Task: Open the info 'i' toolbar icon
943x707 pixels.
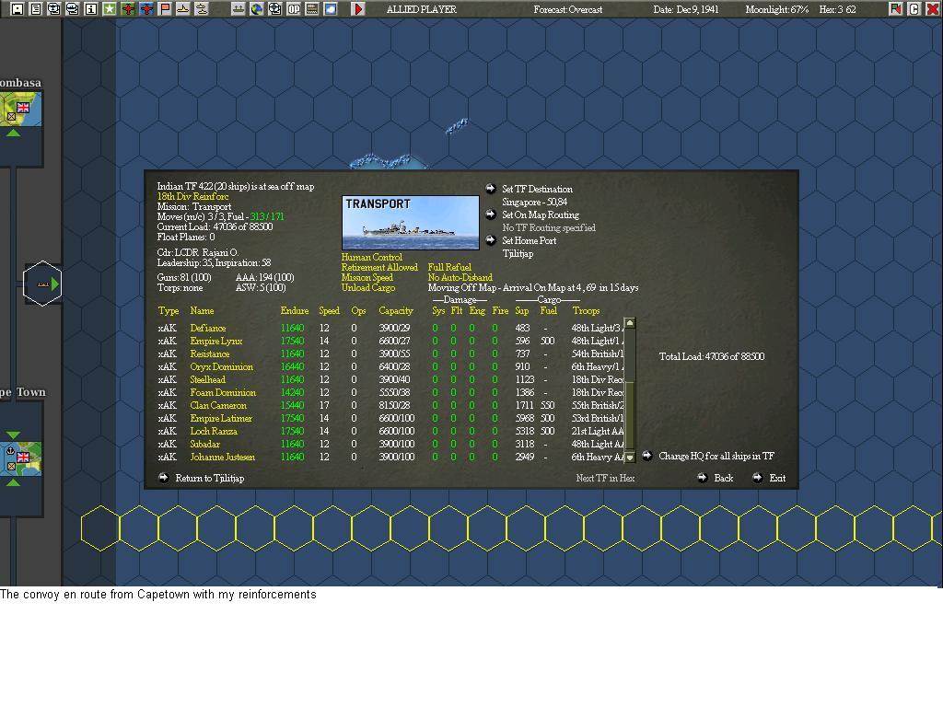Action: click(91, 9)
